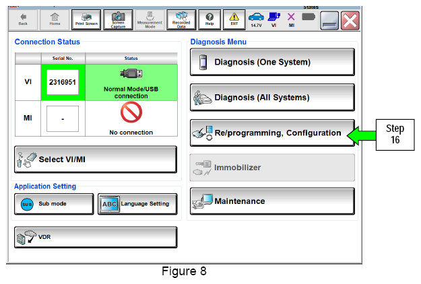Go to Home via the house icon

point(55,20)
